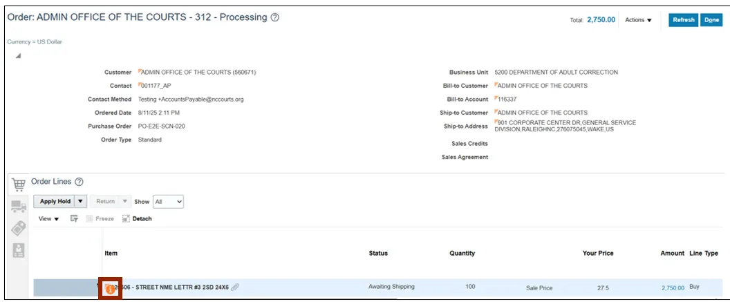Select the STREET NME LETTR #3 item line
This screenshot has height=302, width=730.
point(175,287)
